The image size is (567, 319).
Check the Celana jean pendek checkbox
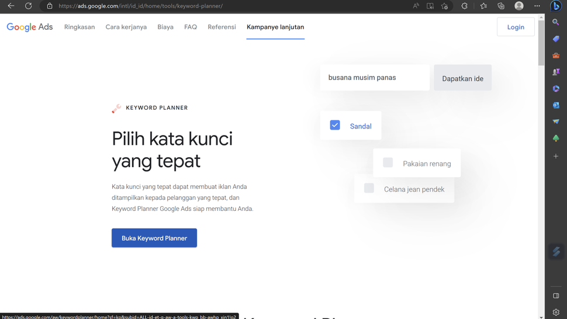click(369, 188)
